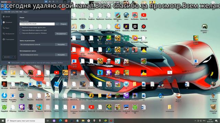This screenshot has width=220, height=123.
Task: Toggle Запускать Bandicam свернутым в трей
Action: coord(21,30)
